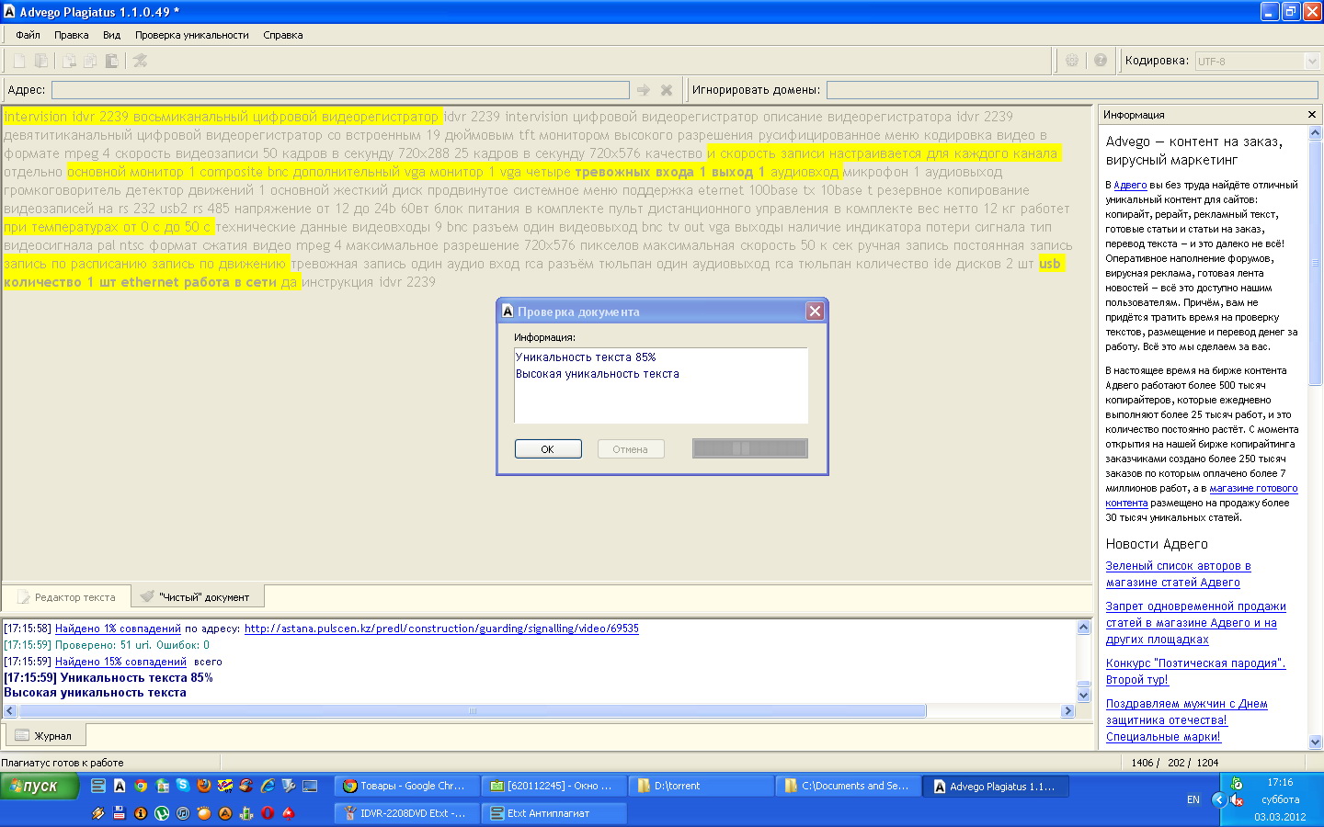Click info panel scroll down arrow

coord(1315,742)
